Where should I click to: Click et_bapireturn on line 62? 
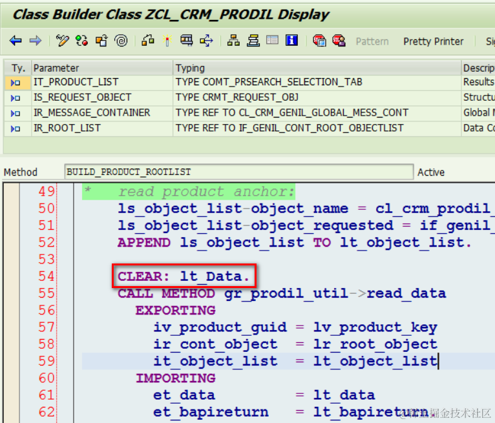click(x=211, y=412)
